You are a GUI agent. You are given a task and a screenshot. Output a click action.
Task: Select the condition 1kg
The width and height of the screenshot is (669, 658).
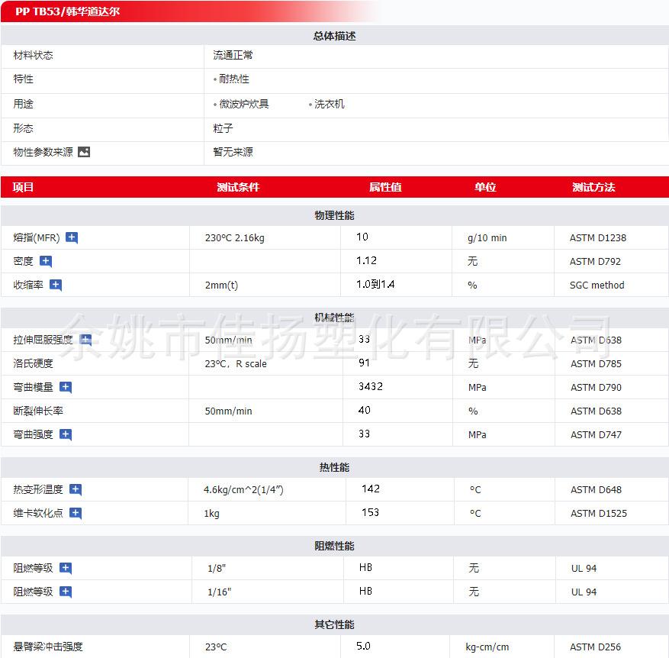pyautogui.click(x=211, y=514)
